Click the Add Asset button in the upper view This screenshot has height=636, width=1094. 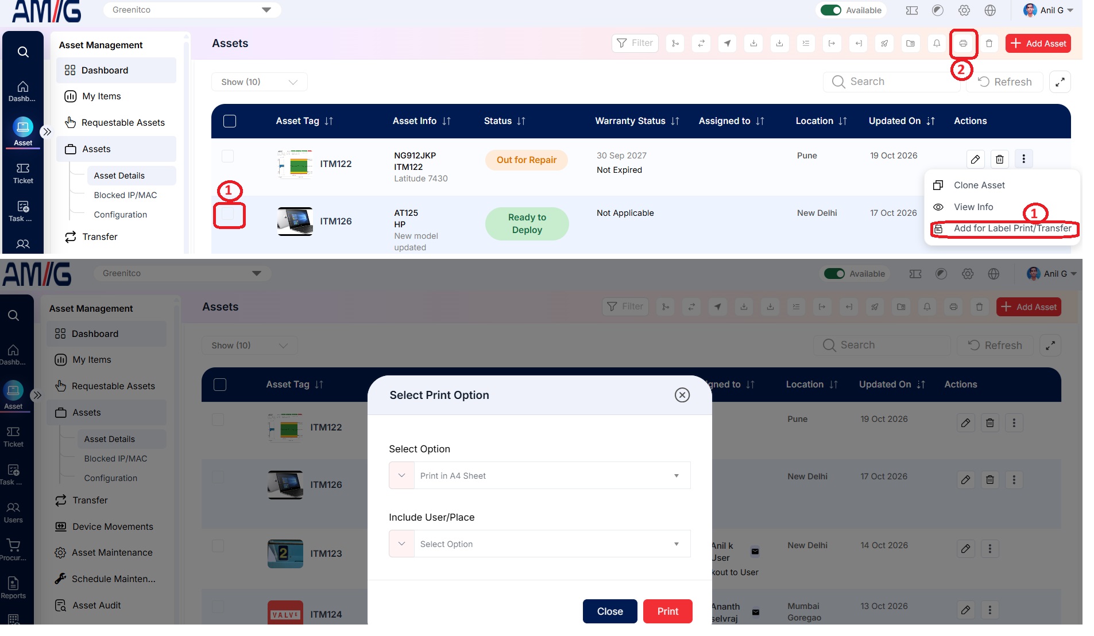point(1038,44)
